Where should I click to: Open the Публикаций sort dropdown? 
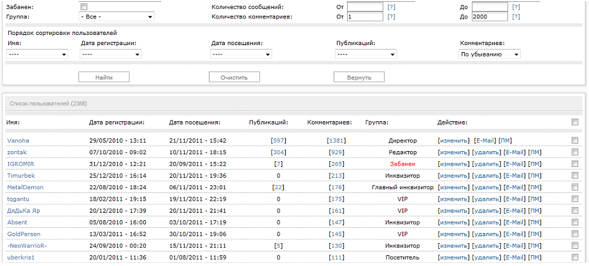(x=365, y=55)
